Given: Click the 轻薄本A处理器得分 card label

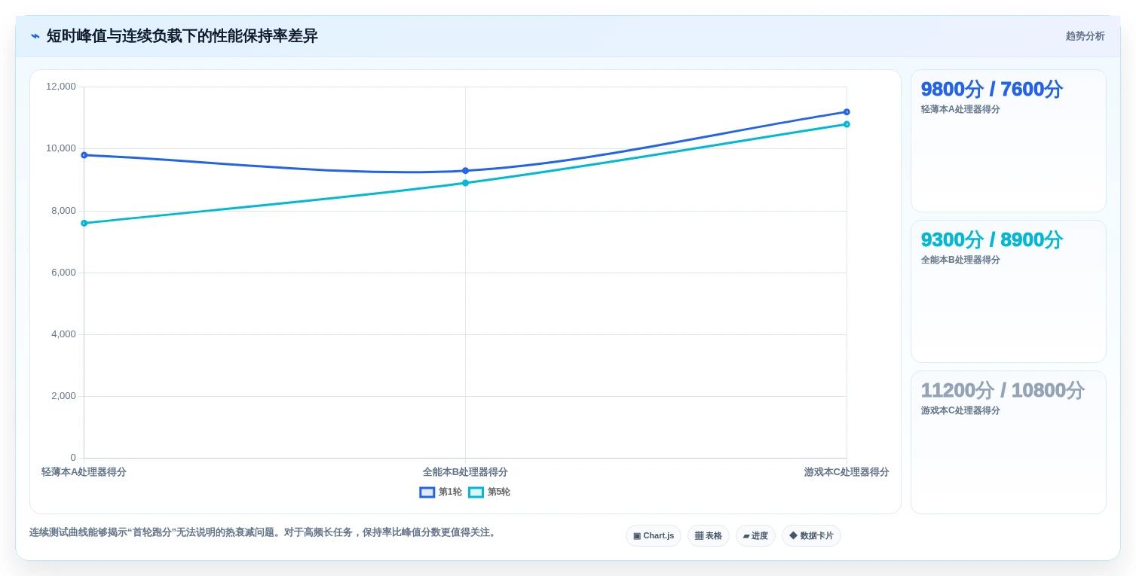Looking at the screenshot, I should 960,109.
